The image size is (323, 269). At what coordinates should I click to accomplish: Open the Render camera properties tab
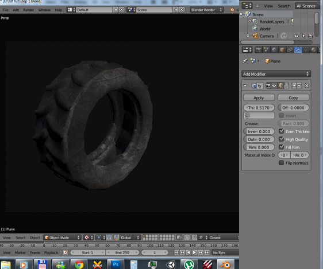click(258, 50)
